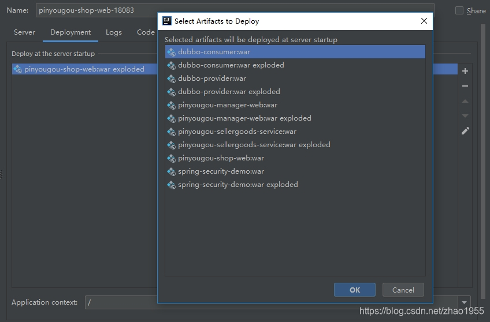Select dubbo-provider:war artifact
The width and height of the screenshot is (490, 322).
295,78
